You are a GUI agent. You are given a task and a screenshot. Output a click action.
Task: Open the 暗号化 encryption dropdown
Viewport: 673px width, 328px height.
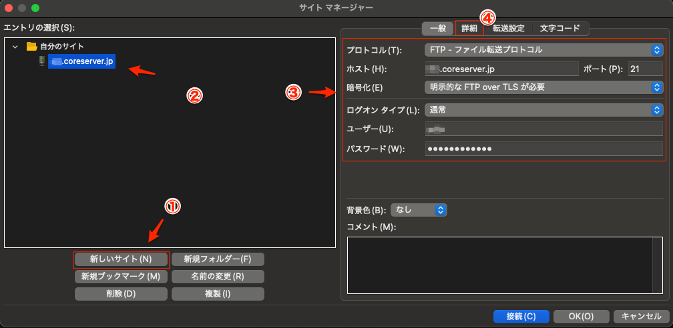point(543,87)
